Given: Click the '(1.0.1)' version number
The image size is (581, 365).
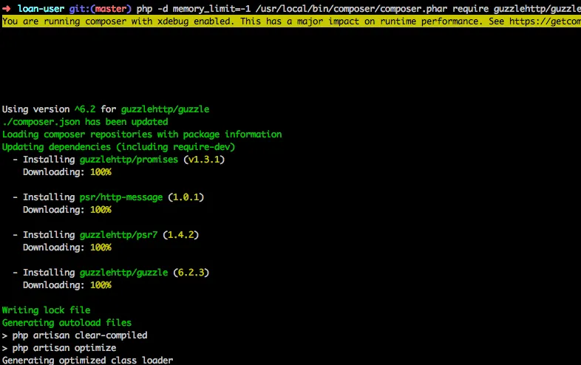Looking at the screenshot, I should tap(186, 197).
